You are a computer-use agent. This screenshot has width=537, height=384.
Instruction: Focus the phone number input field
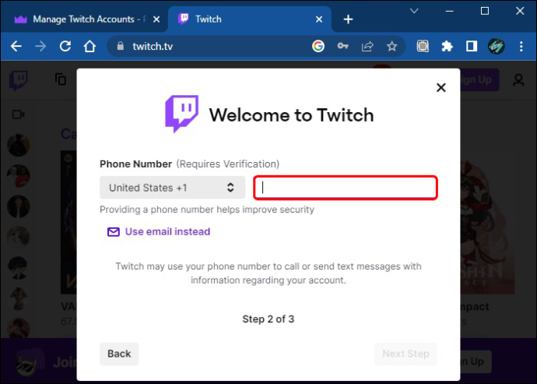coord(346,188)
